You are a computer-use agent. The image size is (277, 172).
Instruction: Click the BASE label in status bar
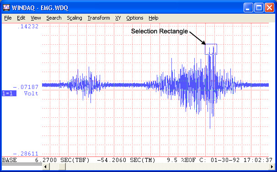(x=9, y=160)
